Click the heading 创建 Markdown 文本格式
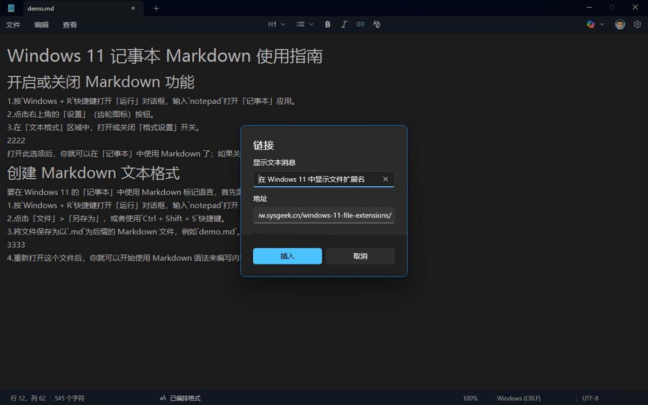 (x=93, y=173)
